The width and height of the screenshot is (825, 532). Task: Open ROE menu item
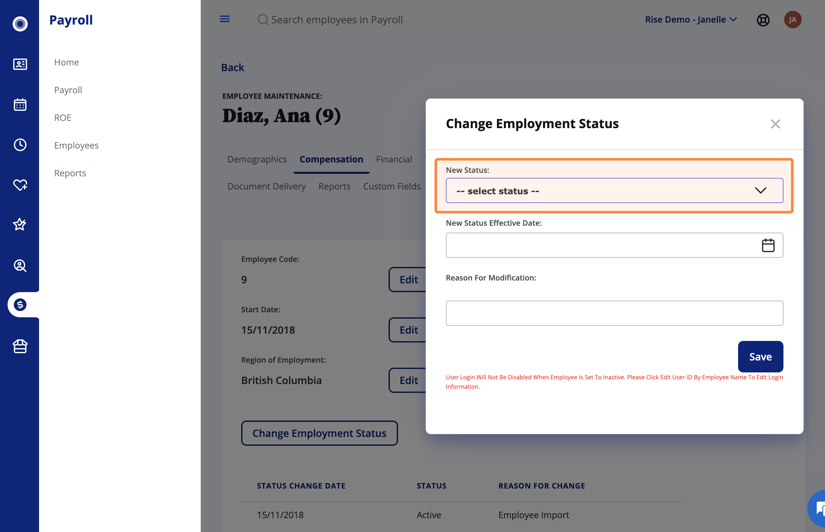[63, 118]
